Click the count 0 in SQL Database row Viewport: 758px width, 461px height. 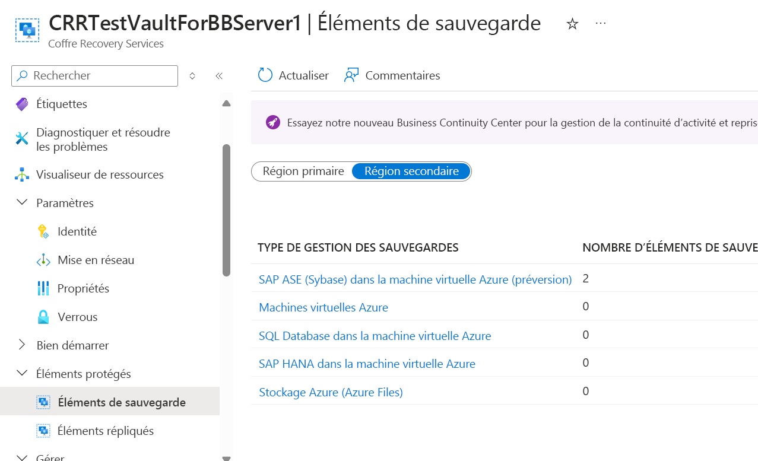click(x=586, y=335)
